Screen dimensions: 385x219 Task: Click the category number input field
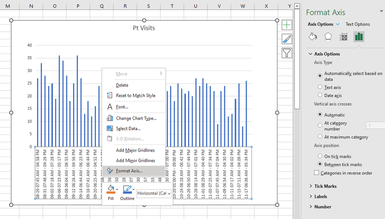(374, 125)
